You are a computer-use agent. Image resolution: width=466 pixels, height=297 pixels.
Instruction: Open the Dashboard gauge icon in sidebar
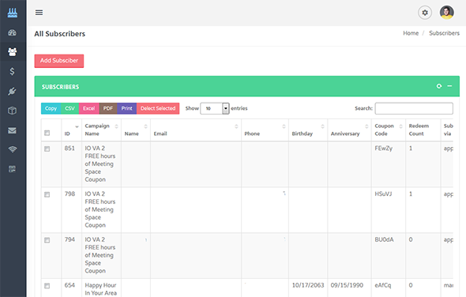coord(12,32)
